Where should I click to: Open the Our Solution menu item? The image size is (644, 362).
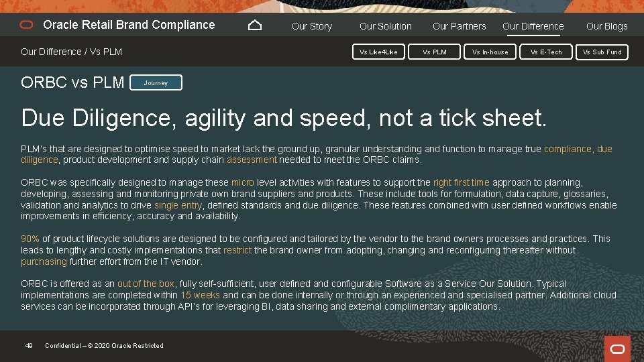(x=385, y=26)
